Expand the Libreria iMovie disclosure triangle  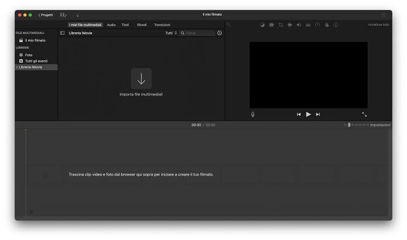[17, 67]
